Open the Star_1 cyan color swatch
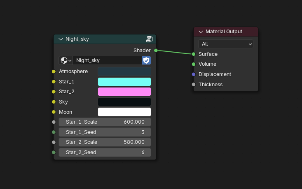 pyautogui.click(x=124, y=82)
